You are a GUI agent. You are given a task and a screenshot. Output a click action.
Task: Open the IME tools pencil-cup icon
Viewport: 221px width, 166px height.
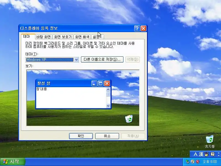[207, 154]
